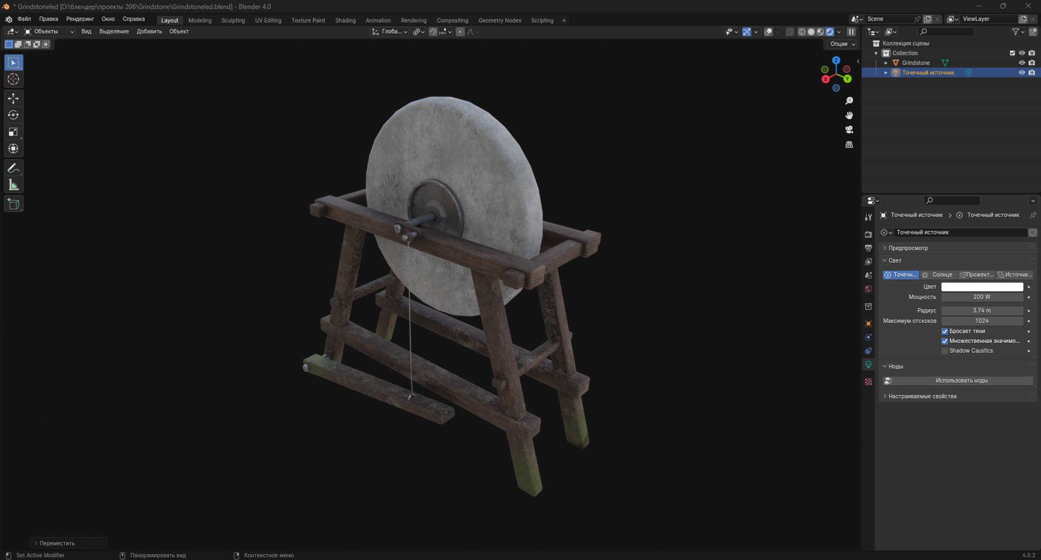This screenshot has width=1041, height=560.
Task: Hide 'Точечный источник' via eye icon
Action: [1021, 73]
